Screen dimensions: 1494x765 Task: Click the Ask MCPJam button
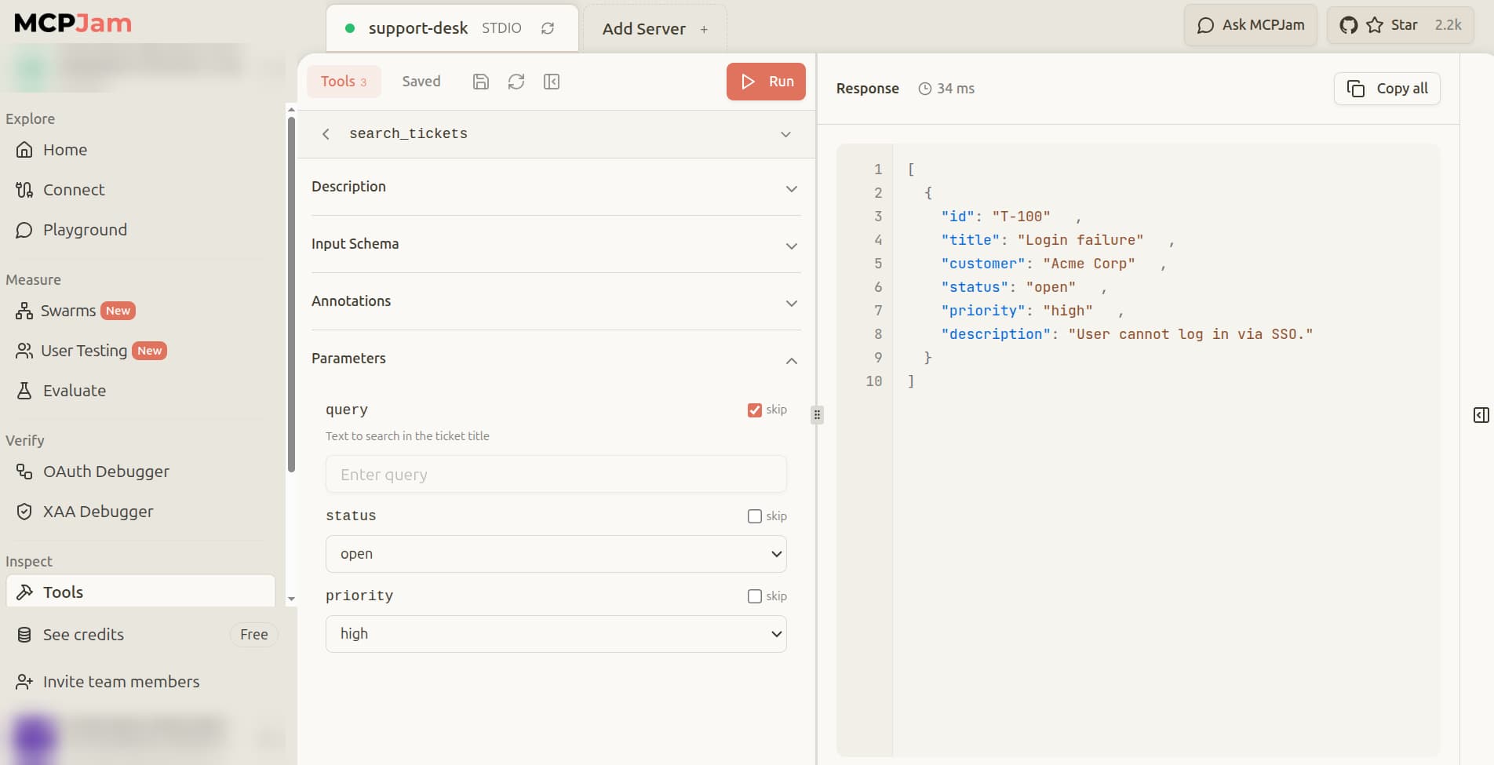pos(1251,25)
